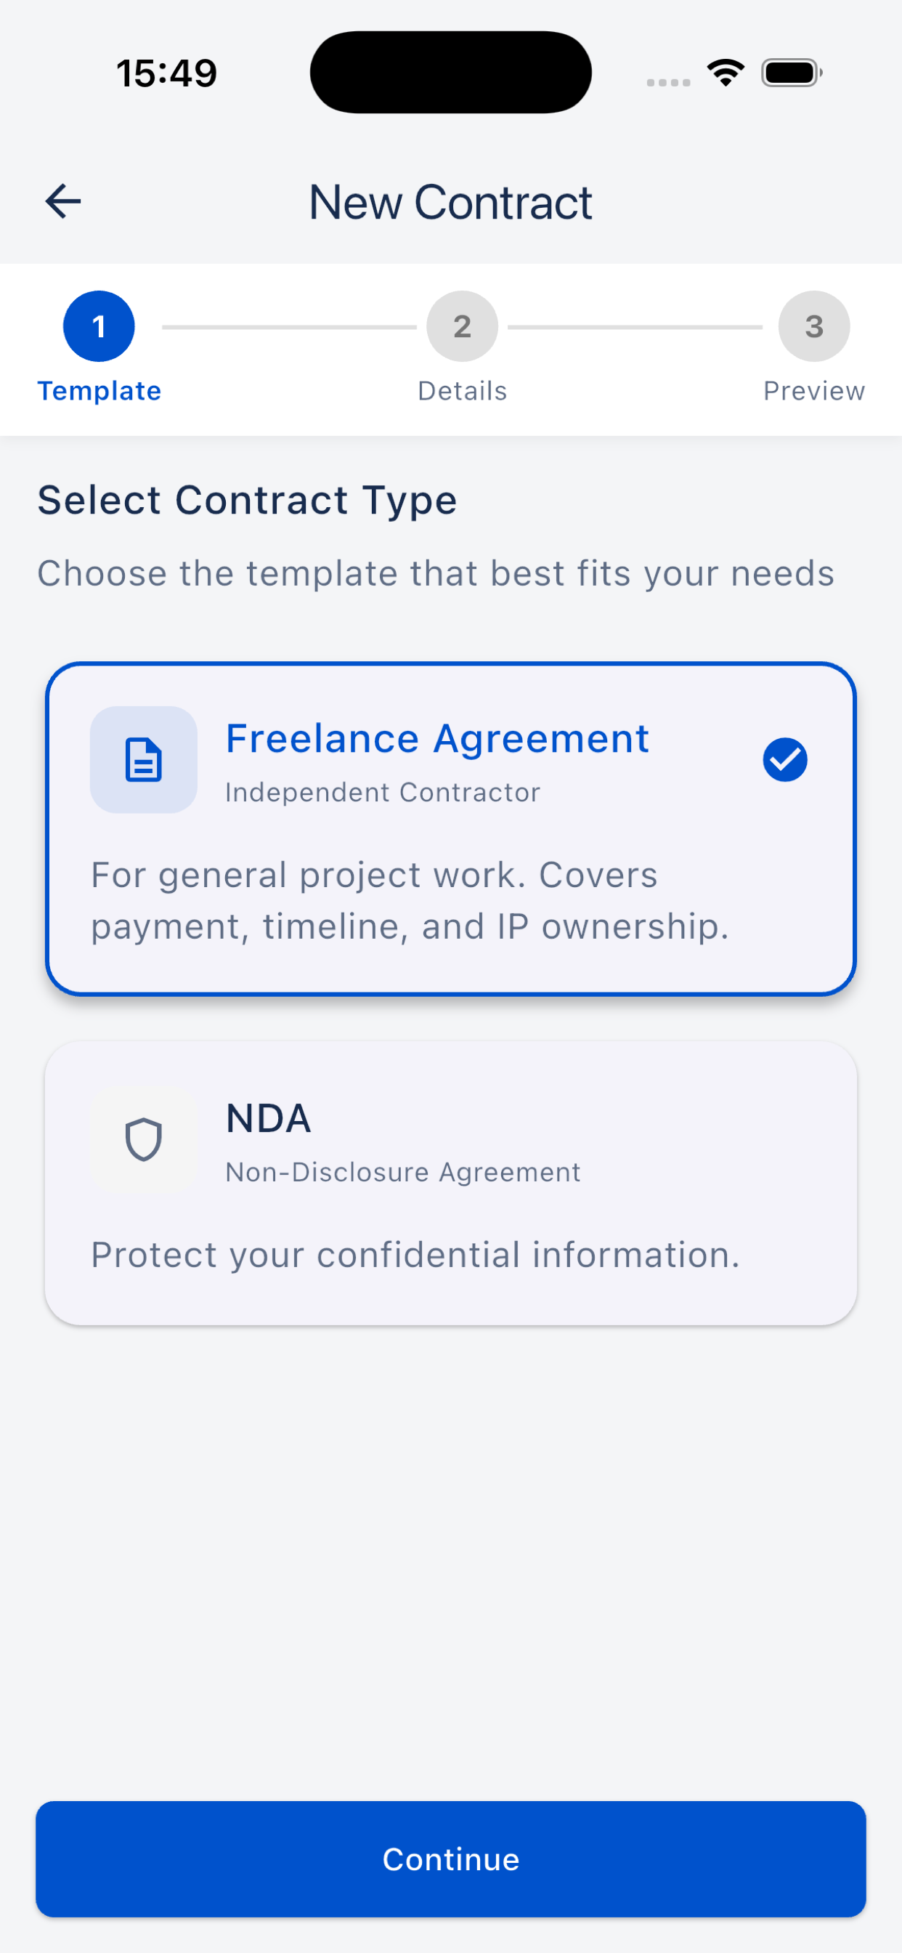Screen dimensions: 902x1953
Task: Deselect the checked Freelance Agreement option
Action: (x=450, y=832)
